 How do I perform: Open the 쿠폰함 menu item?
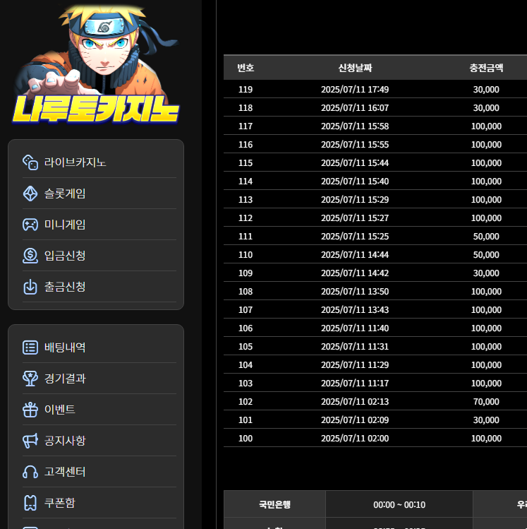coord(60,503)
